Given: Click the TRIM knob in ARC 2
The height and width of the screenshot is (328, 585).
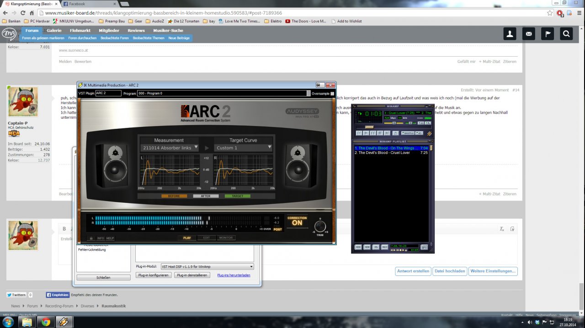Looking at the screenshot, I should [x=320, y=227].
